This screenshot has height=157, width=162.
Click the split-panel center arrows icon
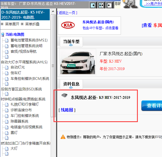click(x=101, y=5)
